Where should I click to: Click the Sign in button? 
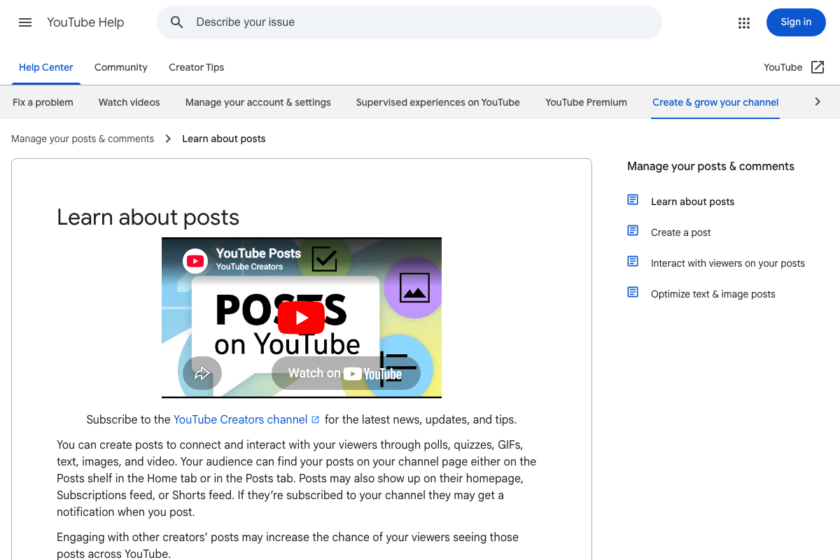coord(796,22)
